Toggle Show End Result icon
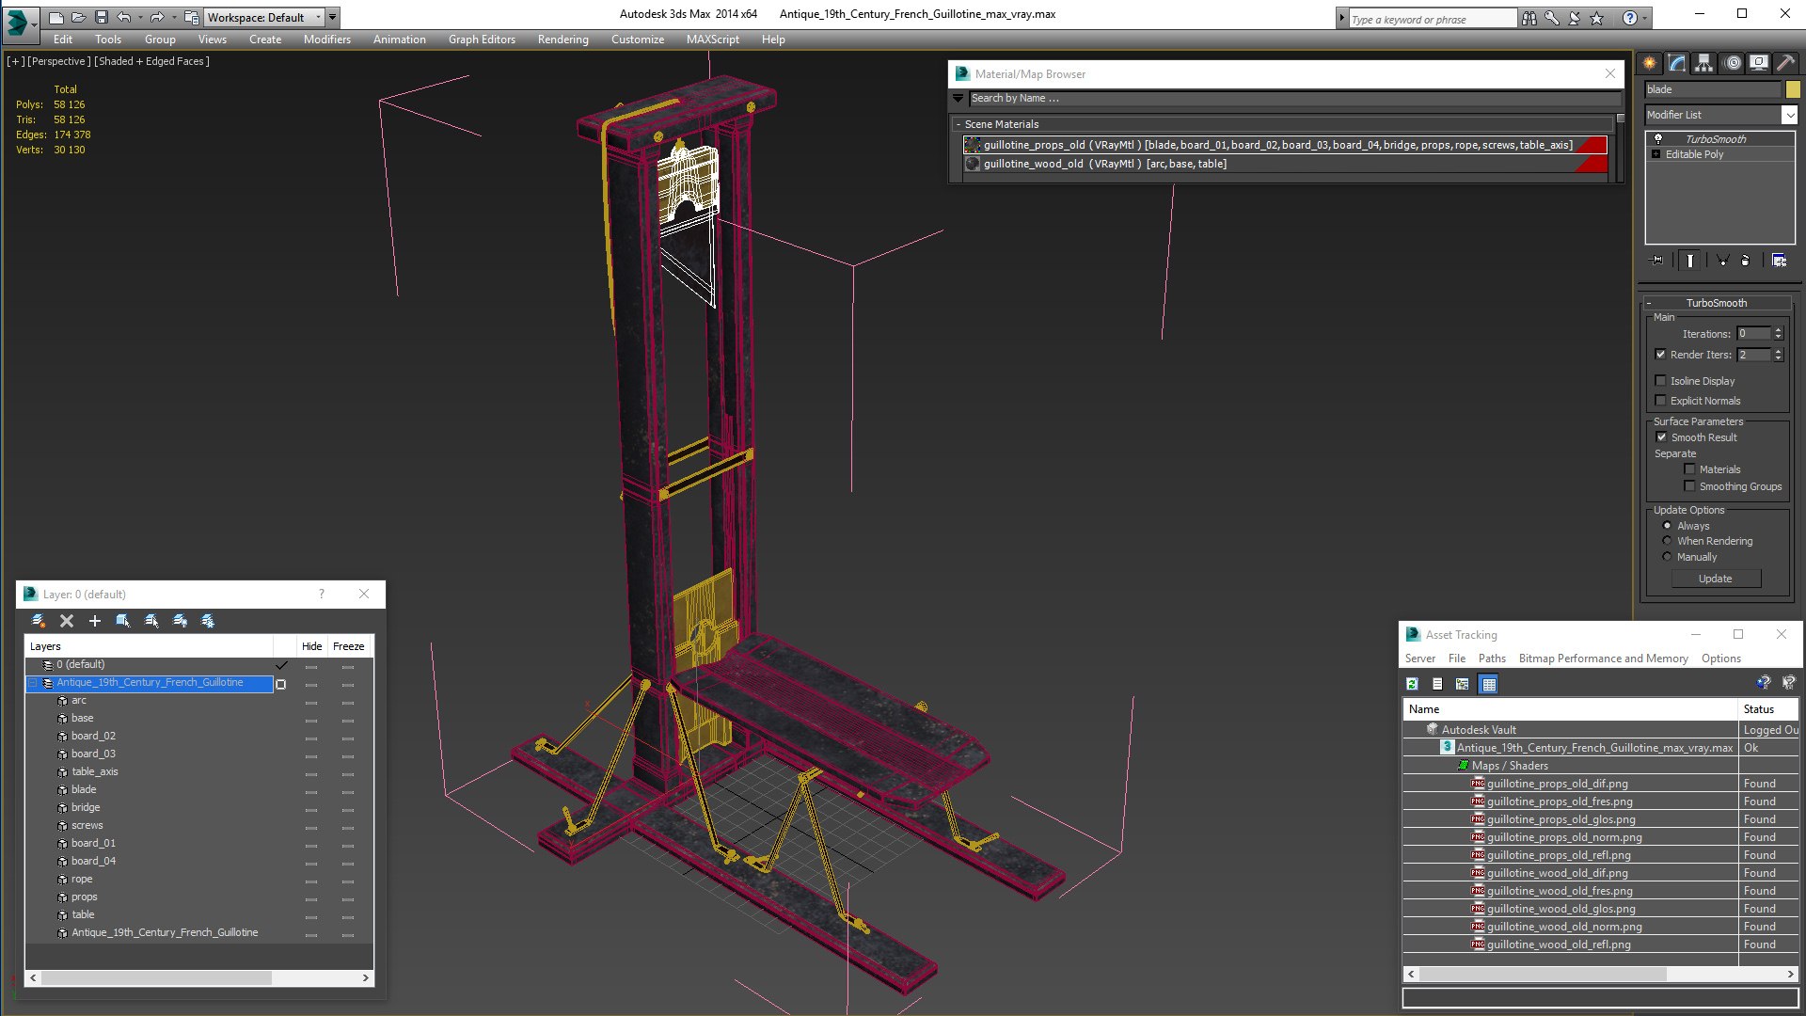The width and height of the screenshot is (1806, 1016). click(x=1690, y=261)
